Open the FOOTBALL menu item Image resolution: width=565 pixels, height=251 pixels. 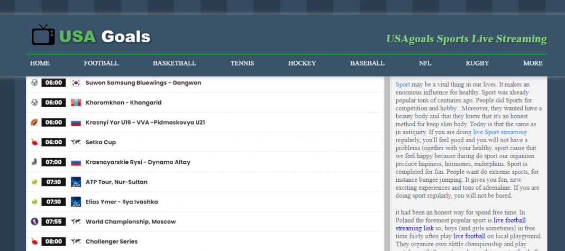tap(101, 63)
